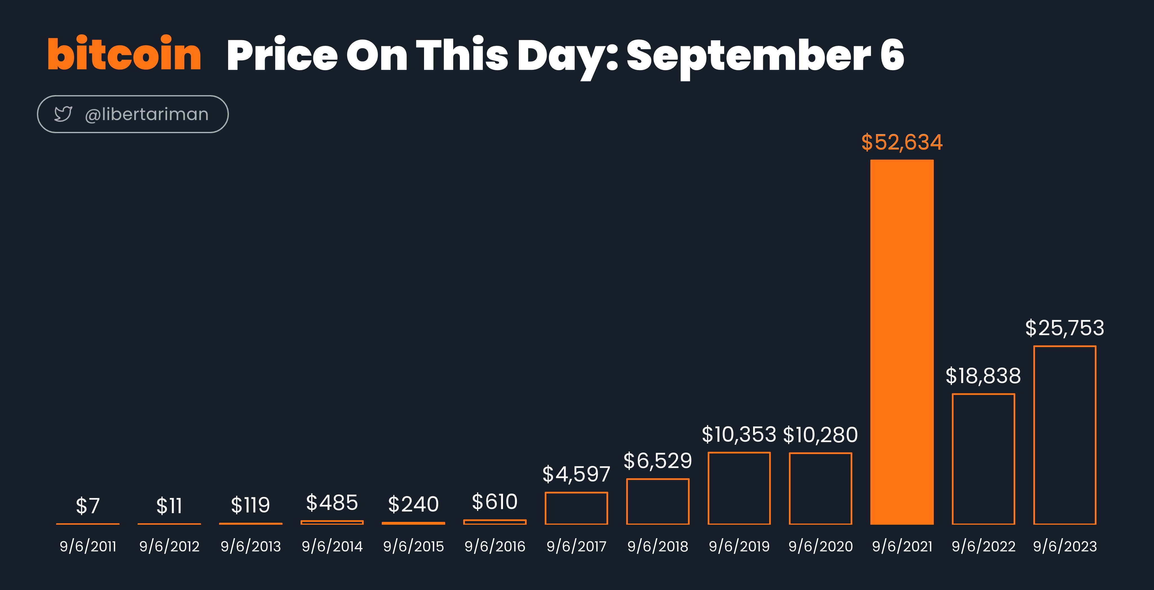Image resolution: width=1154 pixels, height=590 pixels.
Task: Click the 9/6/2015 axis date label
Action: click(414, 546)
